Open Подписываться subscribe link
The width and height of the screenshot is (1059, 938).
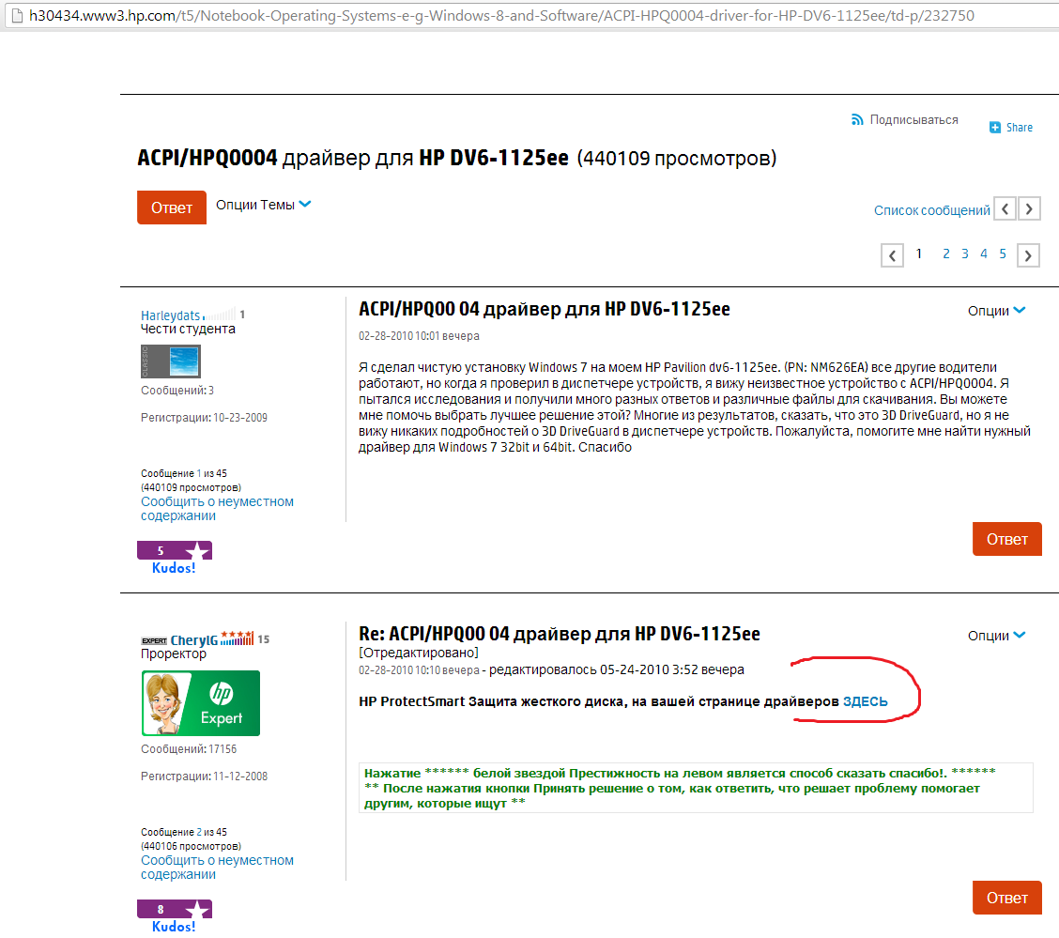(x=913, y=119)
